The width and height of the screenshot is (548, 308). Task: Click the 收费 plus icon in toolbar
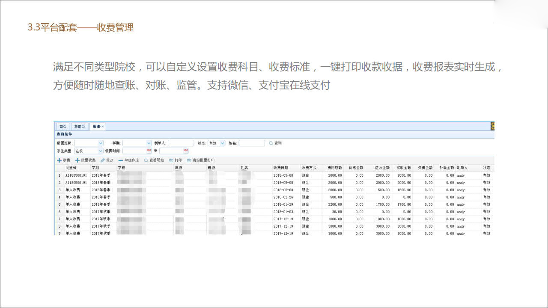point(60,160)
